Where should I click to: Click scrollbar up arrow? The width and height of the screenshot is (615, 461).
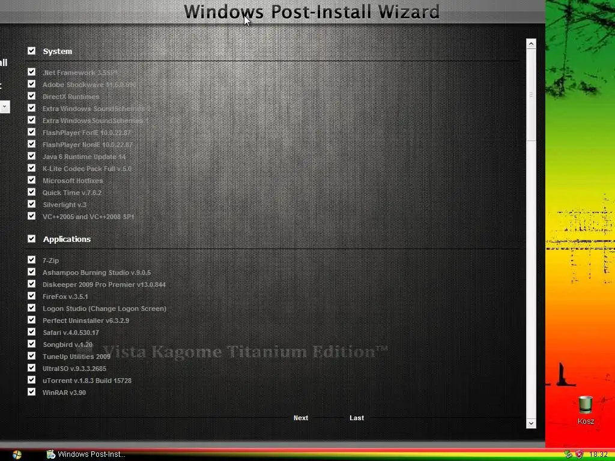[x=531, y=43]
